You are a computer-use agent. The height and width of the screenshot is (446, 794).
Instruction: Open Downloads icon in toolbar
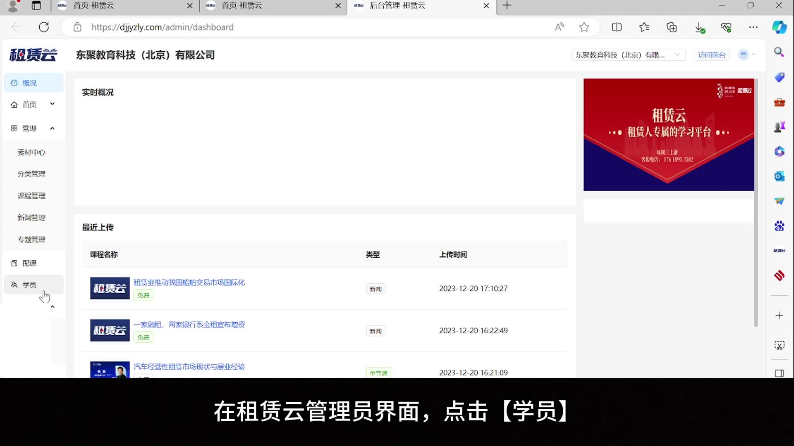pyautogui.click(x=699, y=28)
